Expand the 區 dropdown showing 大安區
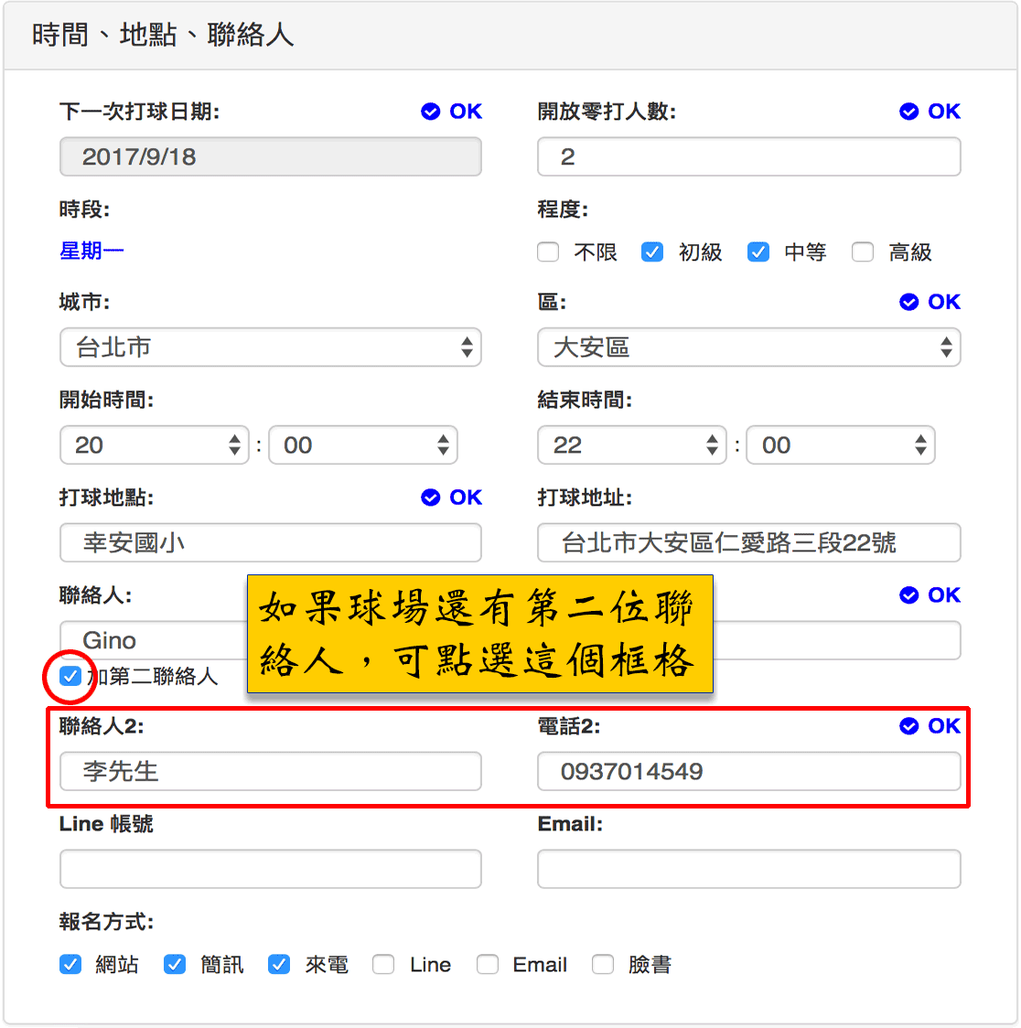This screenshot has width=1021, height=1028. tap(748, 348)
